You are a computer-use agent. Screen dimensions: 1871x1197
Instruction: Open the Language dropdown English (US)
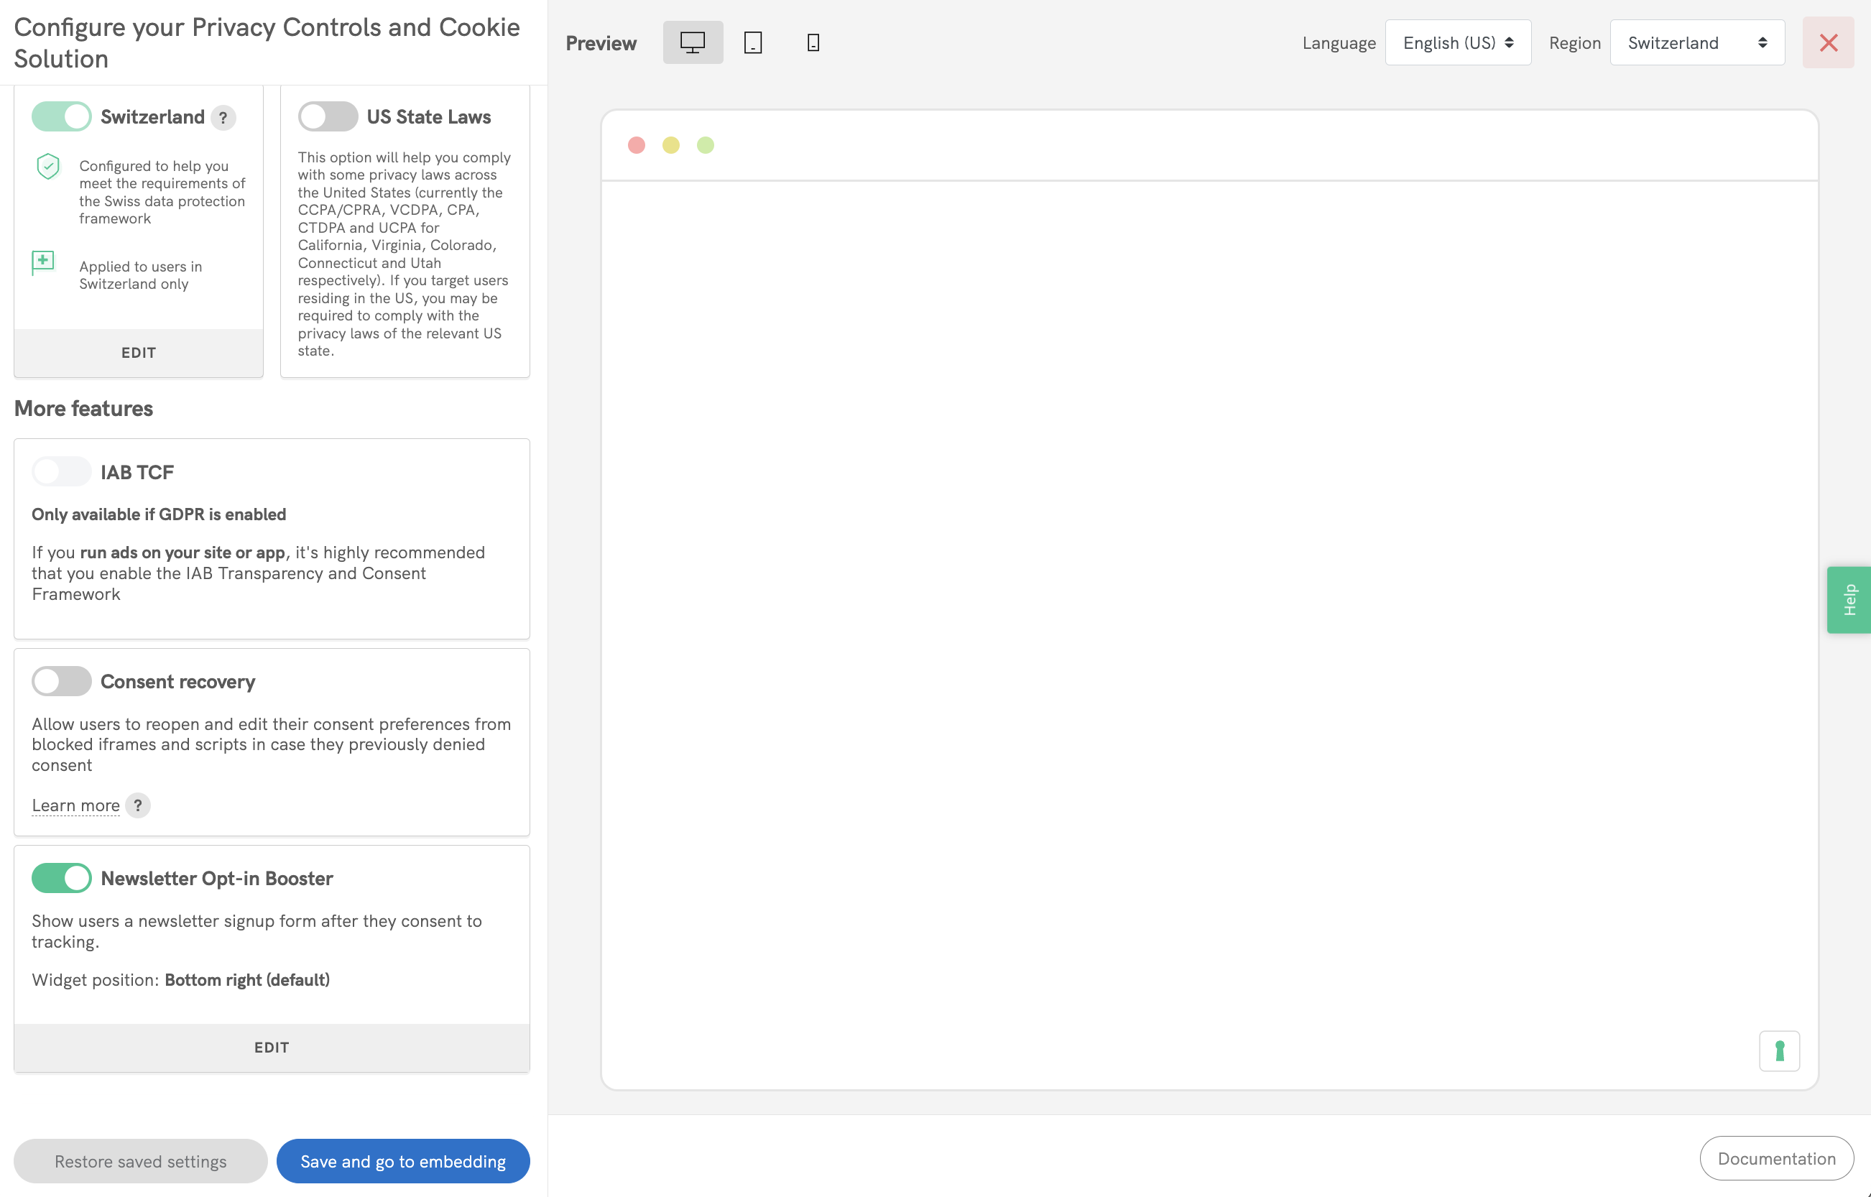coord(1457,43)
